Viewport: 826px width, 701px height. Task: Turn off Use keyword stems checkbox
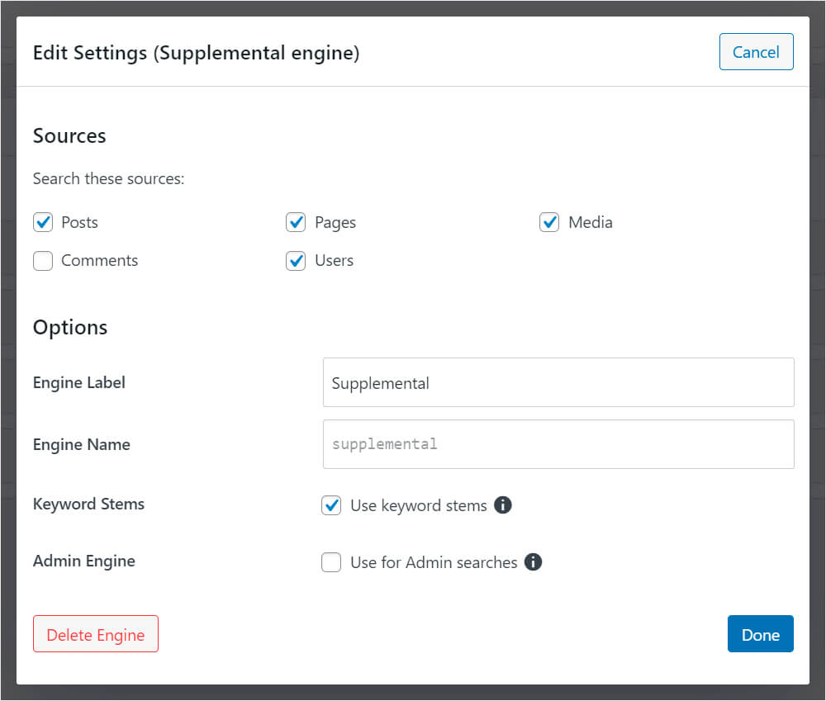[331, 505]
